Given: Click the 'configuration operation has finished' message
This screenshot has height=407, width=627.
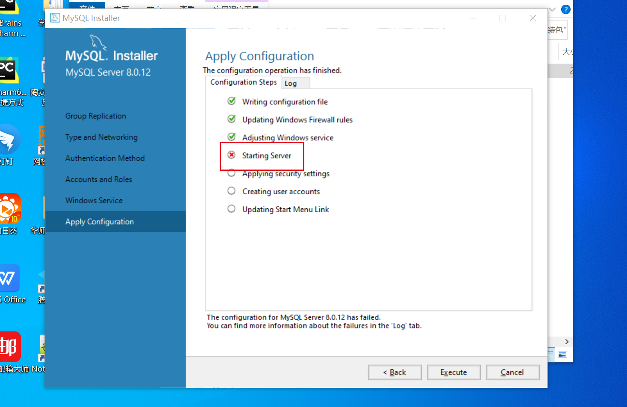Looking at the screenshot, I should (x=272, y=70).
